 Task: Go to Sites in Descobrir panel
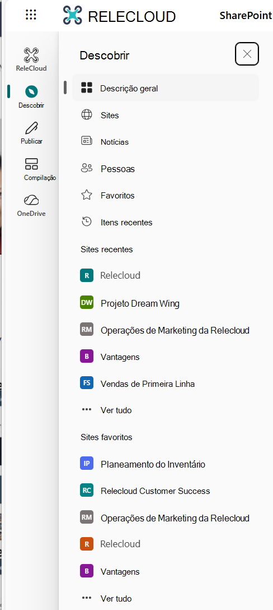(166, 115)
